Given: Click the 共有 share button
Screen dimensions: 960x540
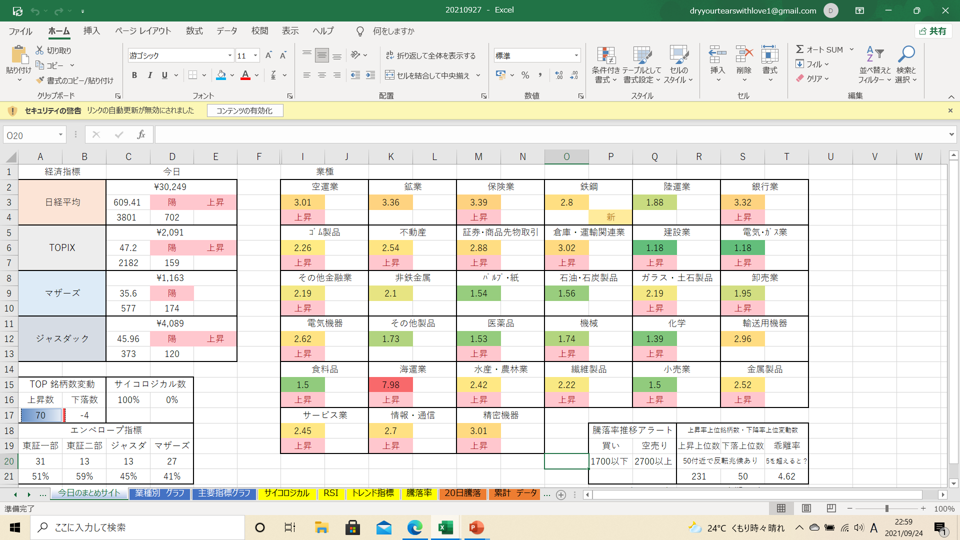Looking at the screenshot, I should click(x=933, y=31).
